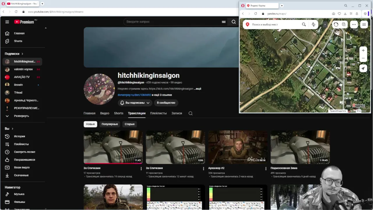Open the on-screen keyboard icon in search

coord(224,22)
